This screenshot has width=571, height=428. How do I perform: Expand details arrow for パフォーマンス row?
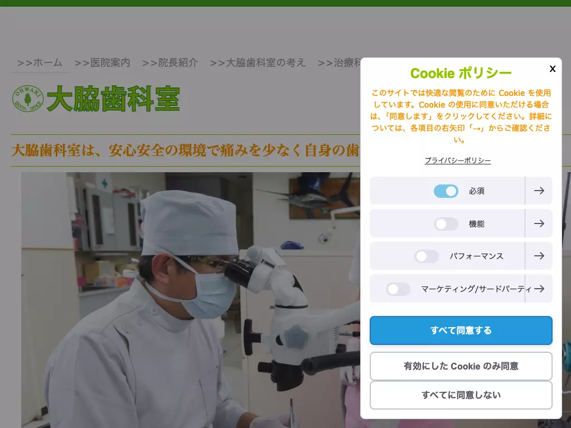(x=539, y=256)
